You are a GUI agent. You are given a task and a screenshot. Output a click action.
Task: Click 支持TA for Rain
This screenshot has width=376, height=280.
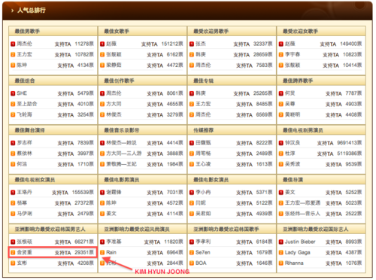click(155, 253)
